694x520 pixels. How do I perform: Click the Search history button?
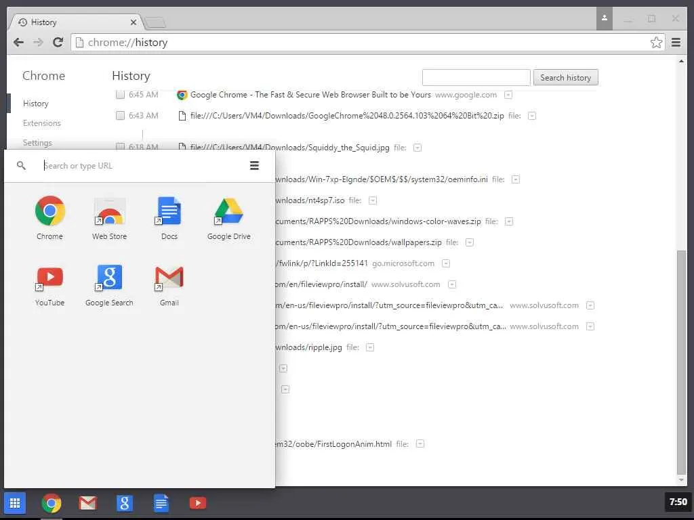[565, 77]
